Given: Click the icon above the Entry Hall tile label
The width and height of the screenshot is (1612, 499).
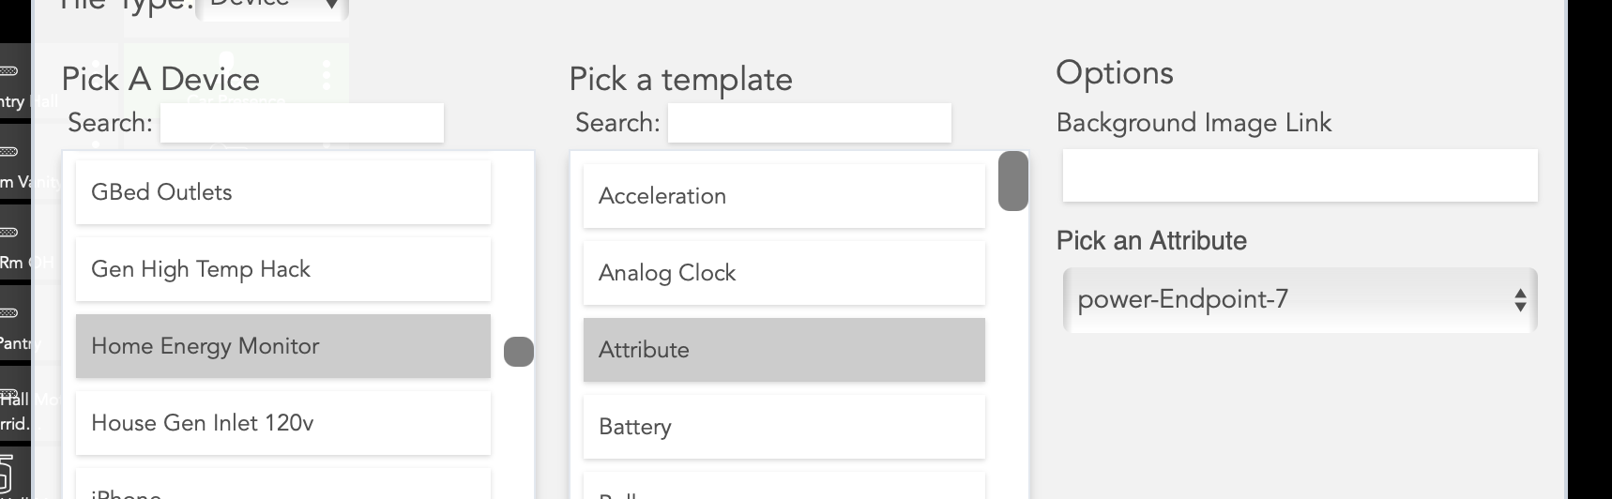Looking at the screenshot, I should 8,71.
